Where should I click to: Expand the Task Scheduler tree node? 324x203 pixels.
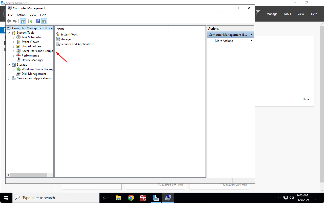[14, 37]
